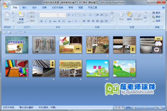167x111 pixels.
Task: Click the Cut scissors icon
Action: pos(13,13)
